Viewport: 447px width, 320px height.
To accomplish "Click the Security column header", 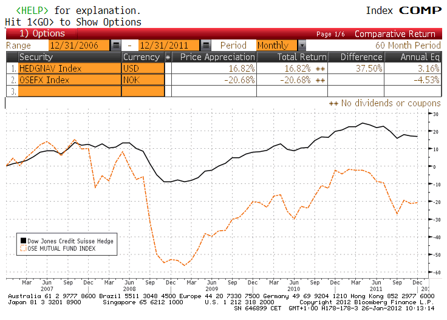I will [70, 57].
